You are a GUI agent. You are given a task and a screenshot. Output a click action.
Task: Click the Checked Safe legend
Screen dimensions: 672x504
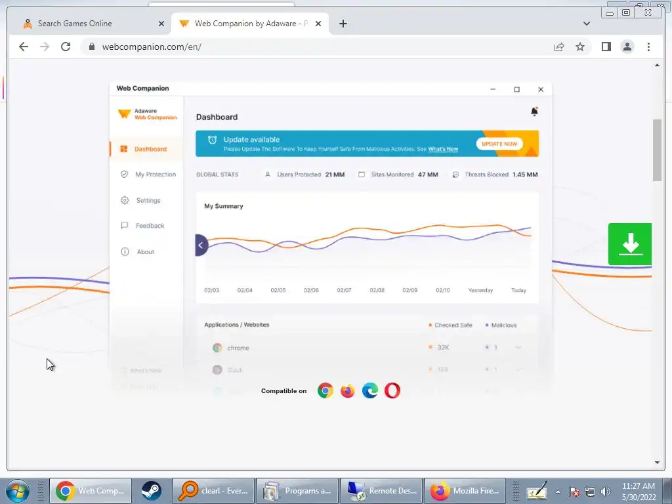[450, 325]
